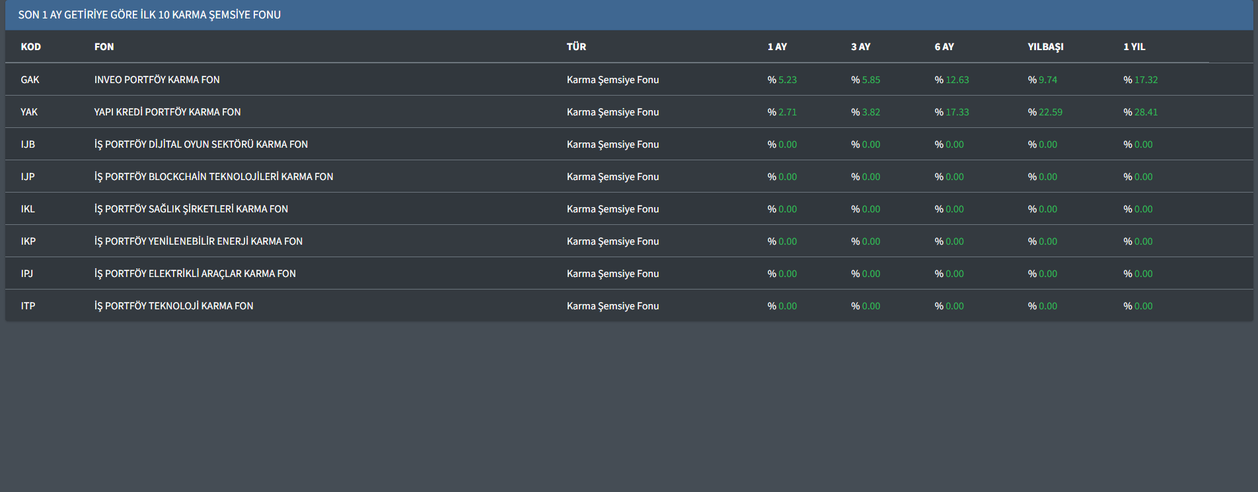This screenshot has width=1258, height=492.
Task: Click the YAK fund code
Action: point(29,112)
